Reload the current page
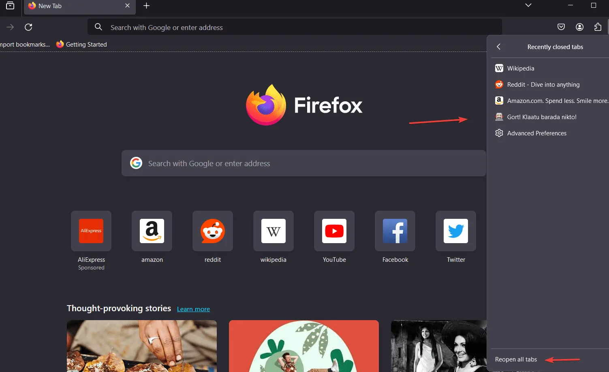609x372 pixels. [x=28, y=27]
